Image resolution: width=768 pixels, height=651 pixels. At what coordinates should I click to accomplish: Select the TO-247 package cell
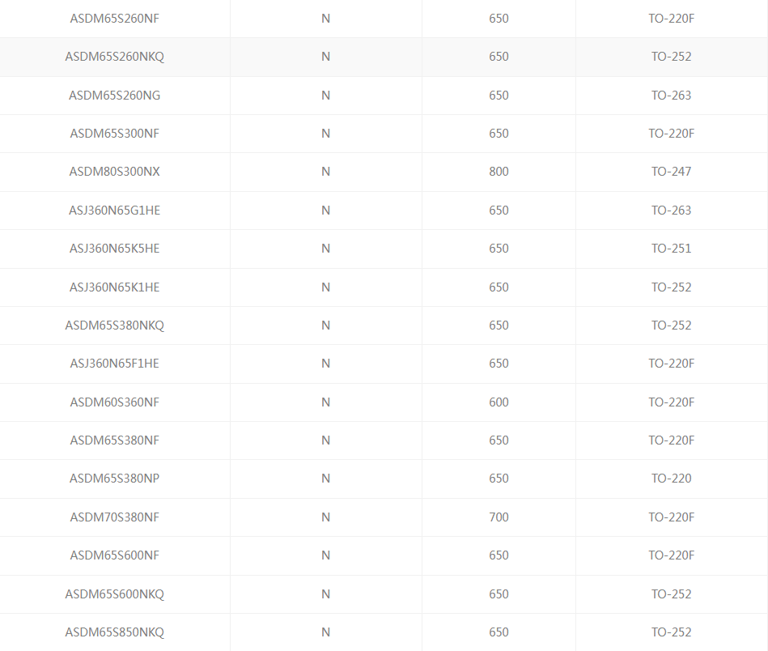[x=671, y=172]
